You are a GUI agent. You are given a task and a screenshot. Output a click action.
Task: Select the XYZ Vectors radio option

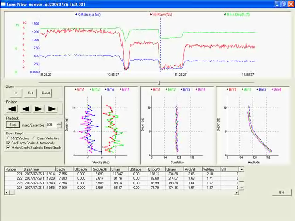coord(9,138)
